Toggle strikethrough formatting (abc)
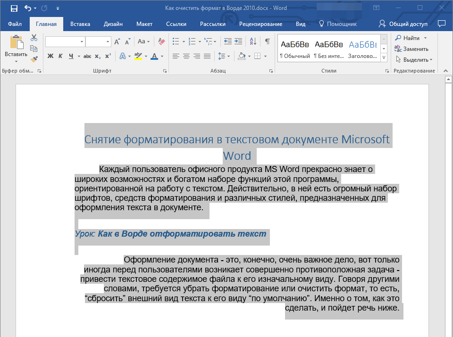Screen dimensions: 453x337 point(87,57)
